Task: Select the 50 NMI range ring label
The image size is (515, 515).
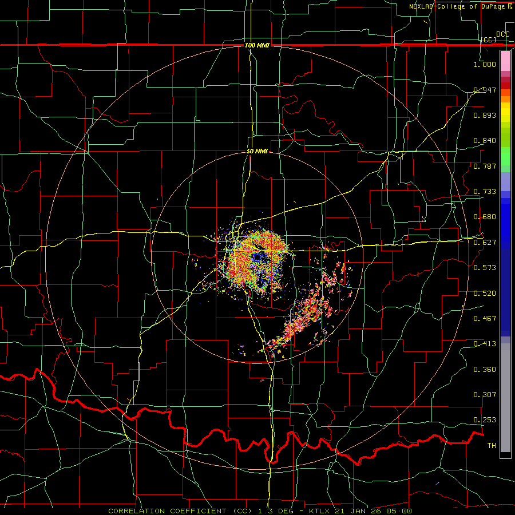Action: click(257, 151)
